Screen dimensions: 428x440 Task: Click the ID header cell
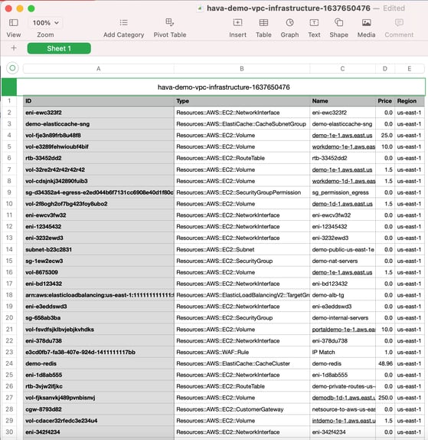[x=98, y=101]
